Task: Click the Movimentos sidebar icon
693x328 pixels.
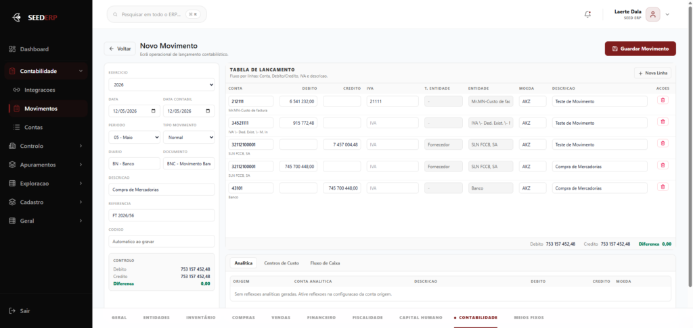Action: [x=17, y=109]
